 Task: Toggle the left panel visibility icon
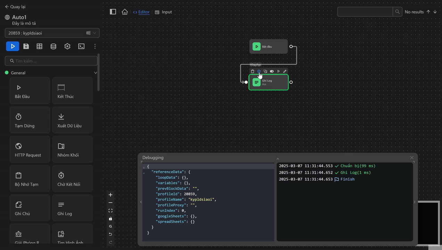(x=113, y=11)
